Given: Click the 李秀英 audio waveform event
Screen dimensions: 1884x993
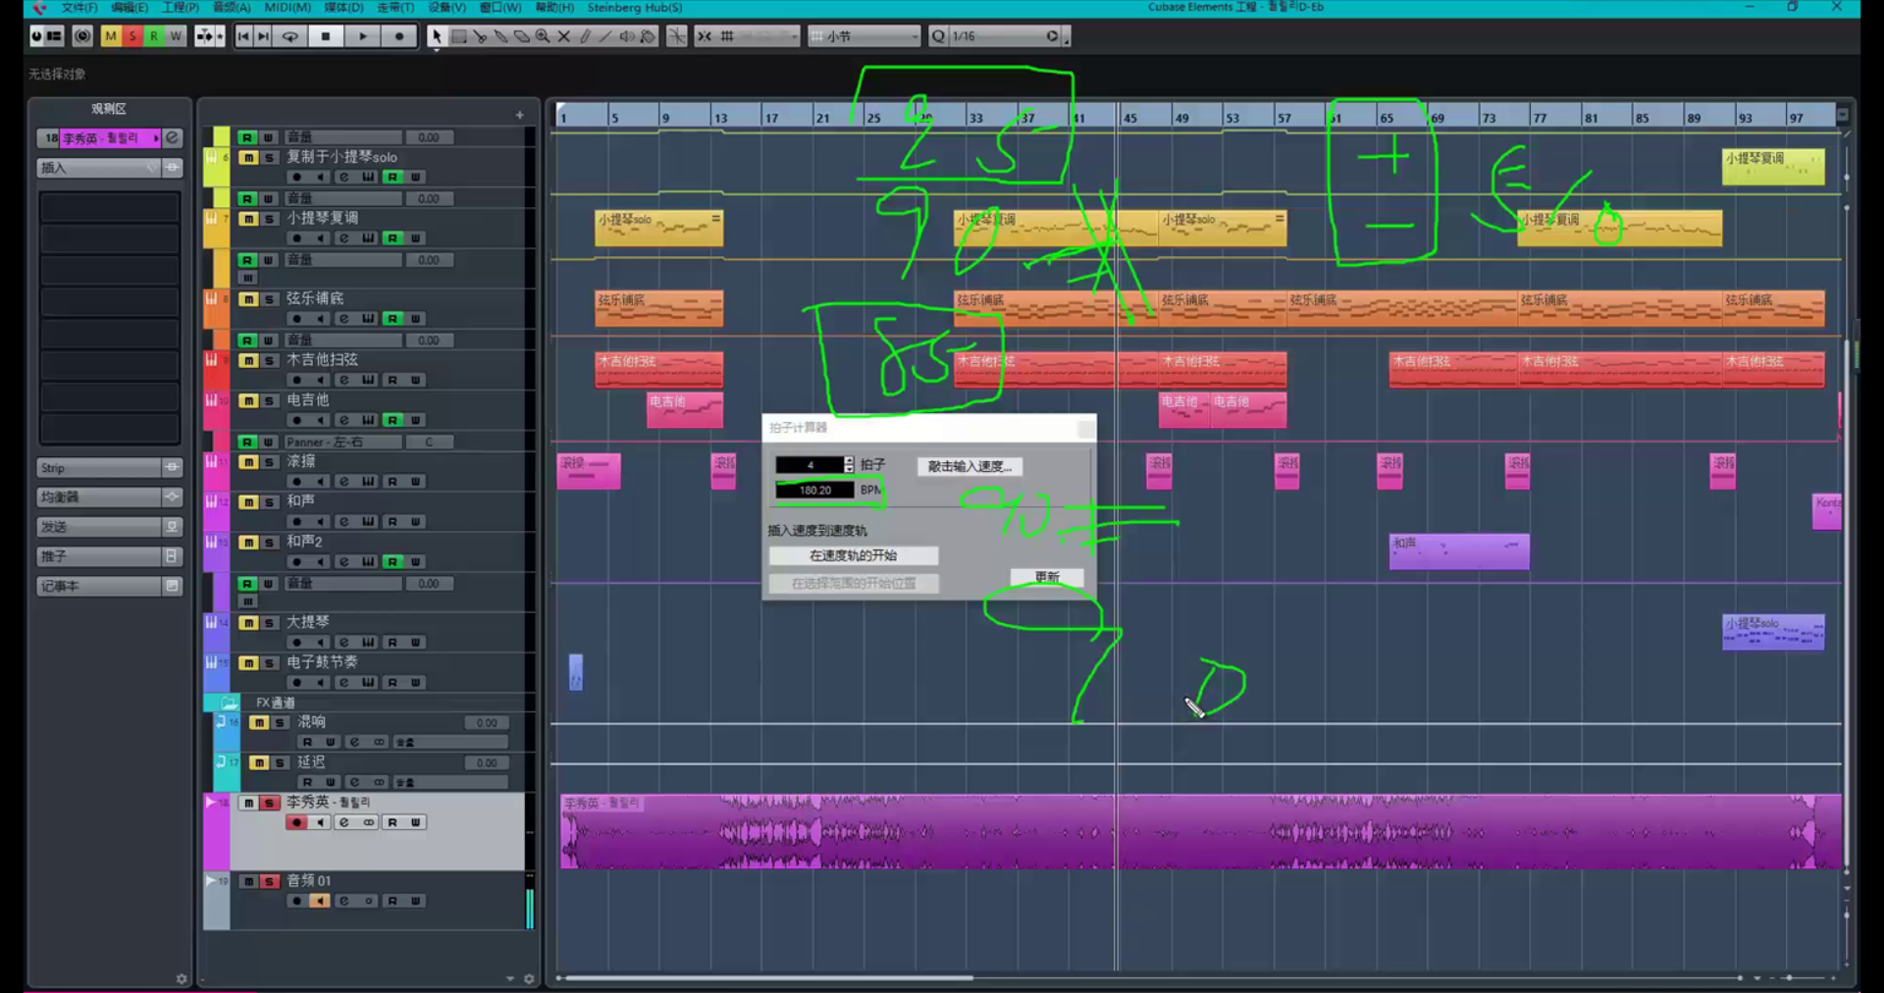Looking at the screenshot, I should [x=1200, y=832].
